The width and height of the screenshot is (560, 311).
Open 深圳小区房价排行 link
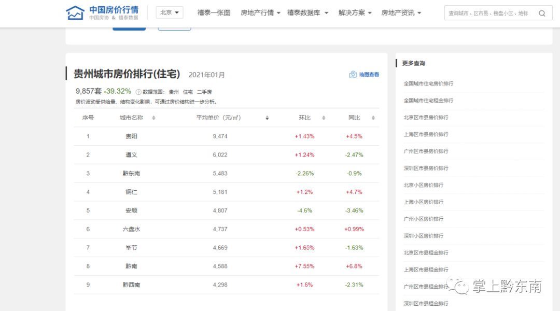coord(423,236)
